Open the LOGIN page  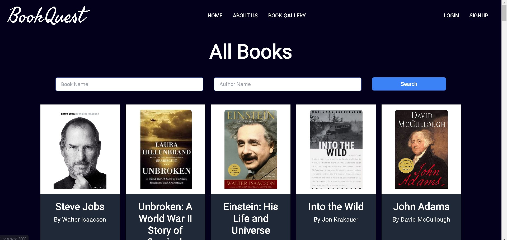click(x=451, y=16)
